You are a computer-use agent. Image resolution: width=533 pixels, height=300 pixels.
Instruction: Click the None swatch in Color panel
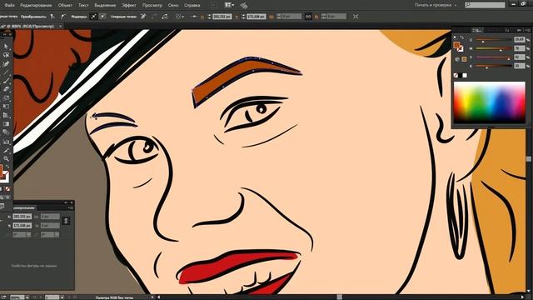coord(456,75)
